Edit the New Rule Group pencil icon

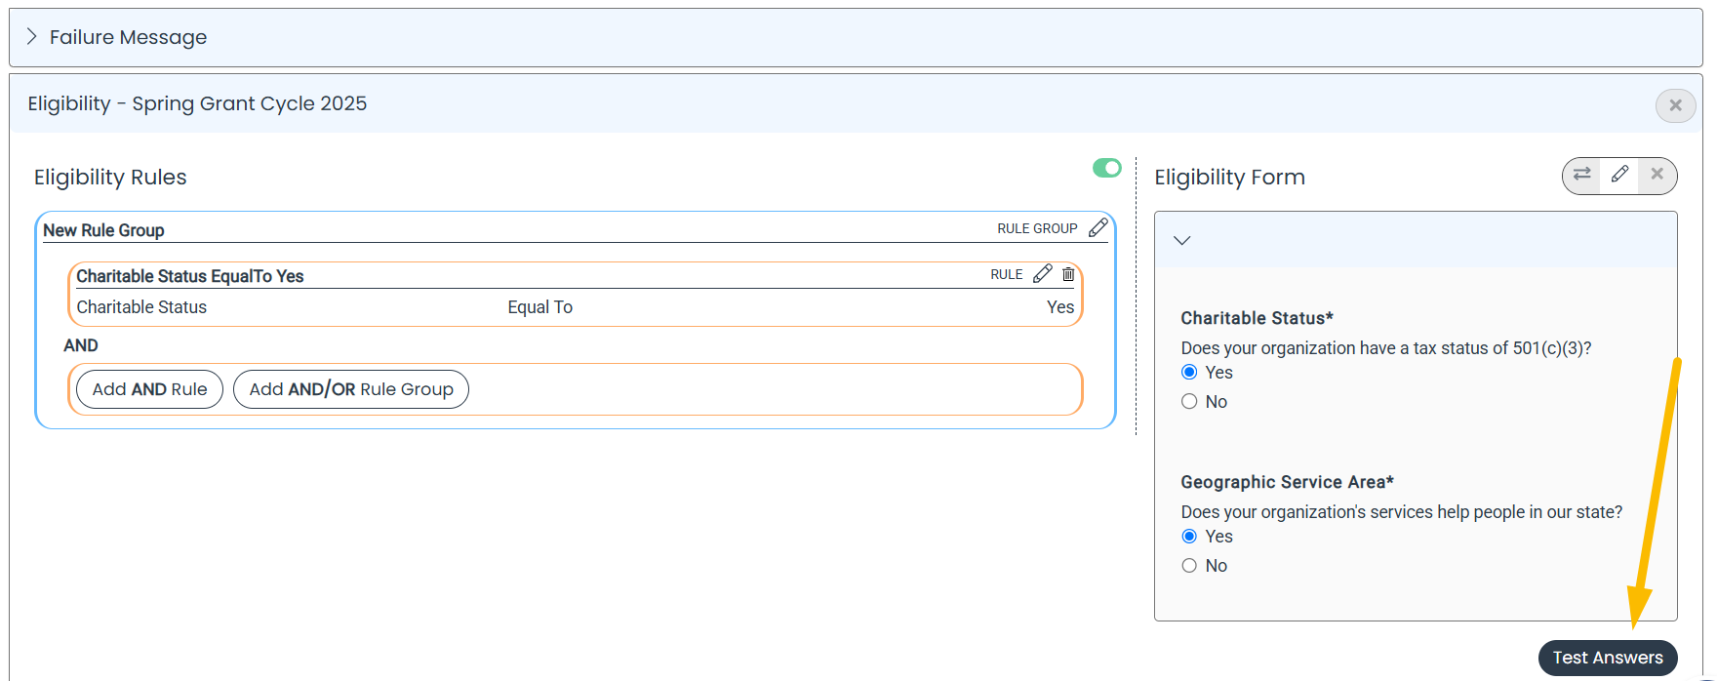coord(1098,227)
